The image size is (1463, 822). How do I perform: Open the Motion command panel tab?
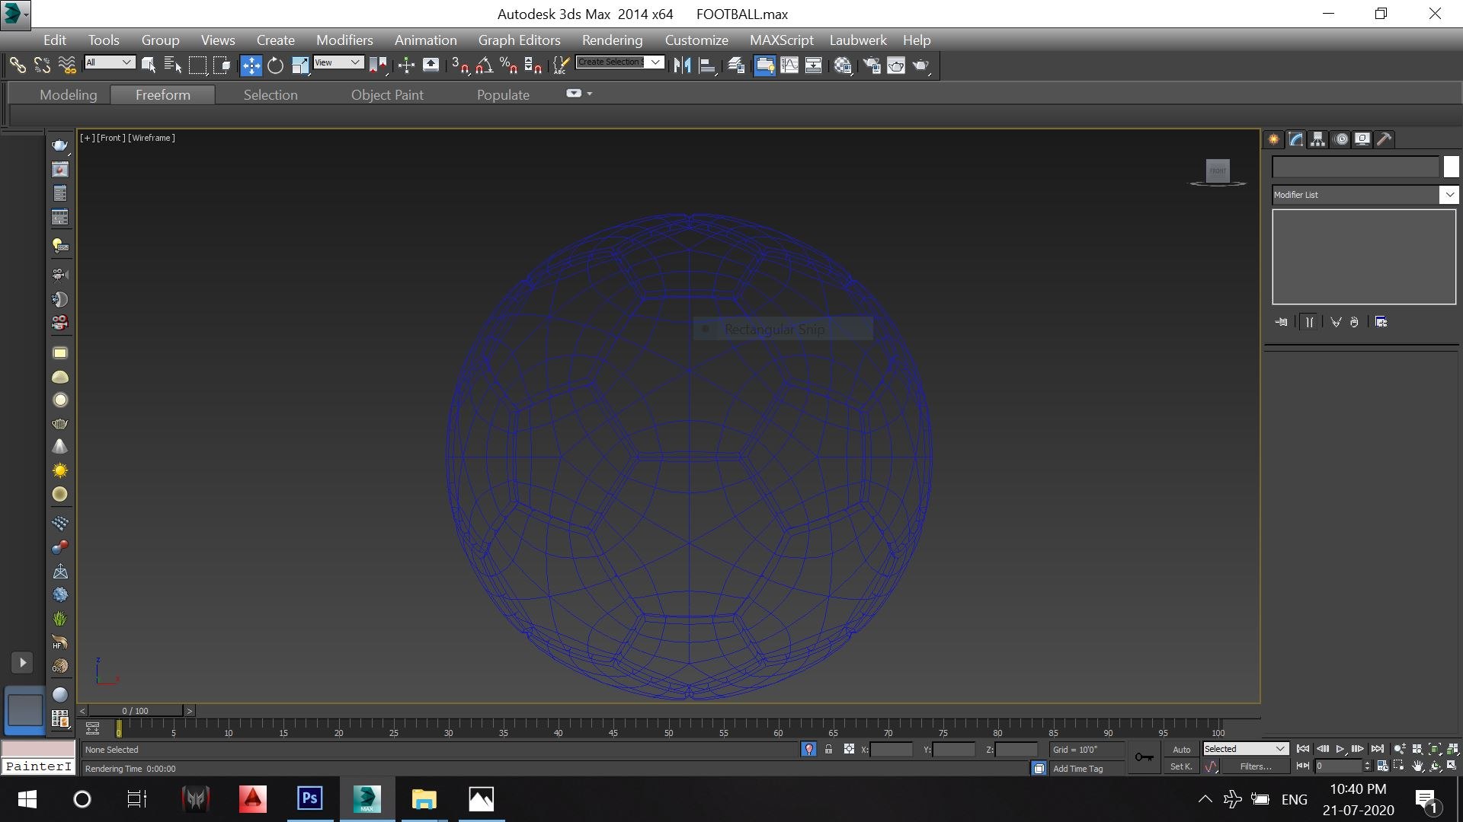1341,139
